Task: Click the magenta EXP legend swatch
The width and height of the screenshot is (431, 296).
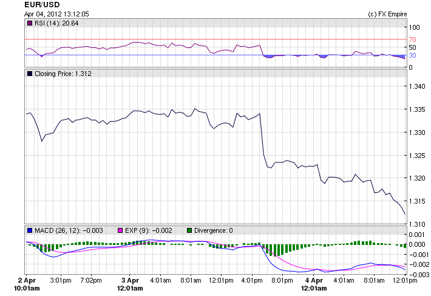Action: 120,230
